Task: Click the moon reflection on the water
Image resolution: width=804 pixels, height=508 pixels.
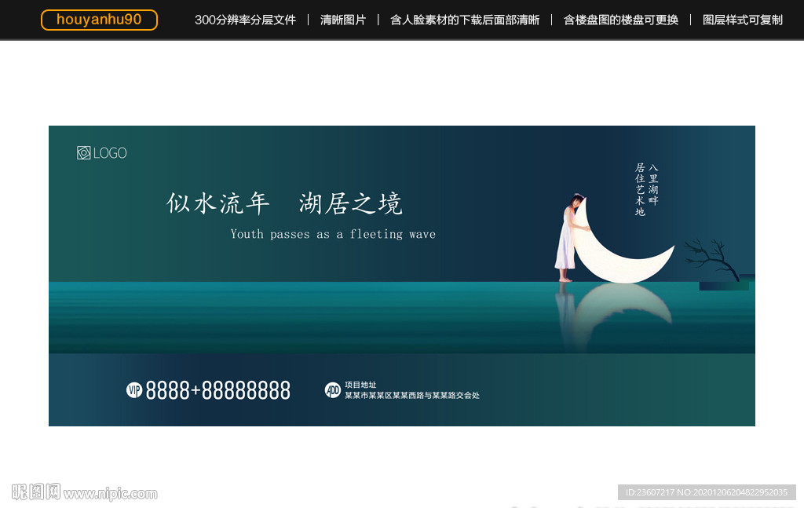Action: 620,310
